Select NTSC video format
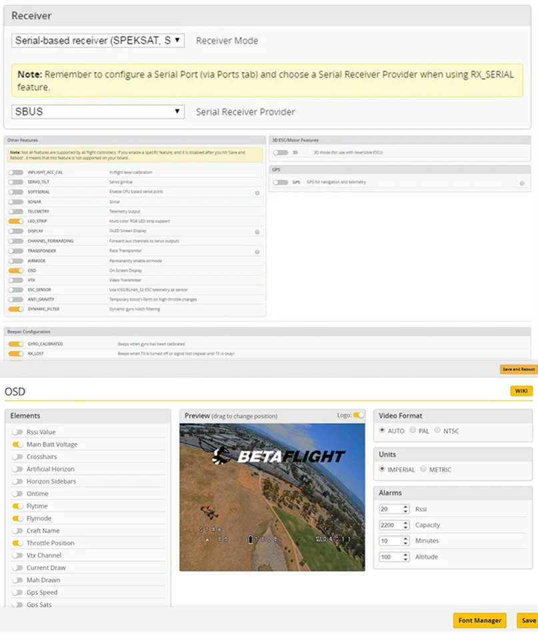 click(x=437, y=430)
